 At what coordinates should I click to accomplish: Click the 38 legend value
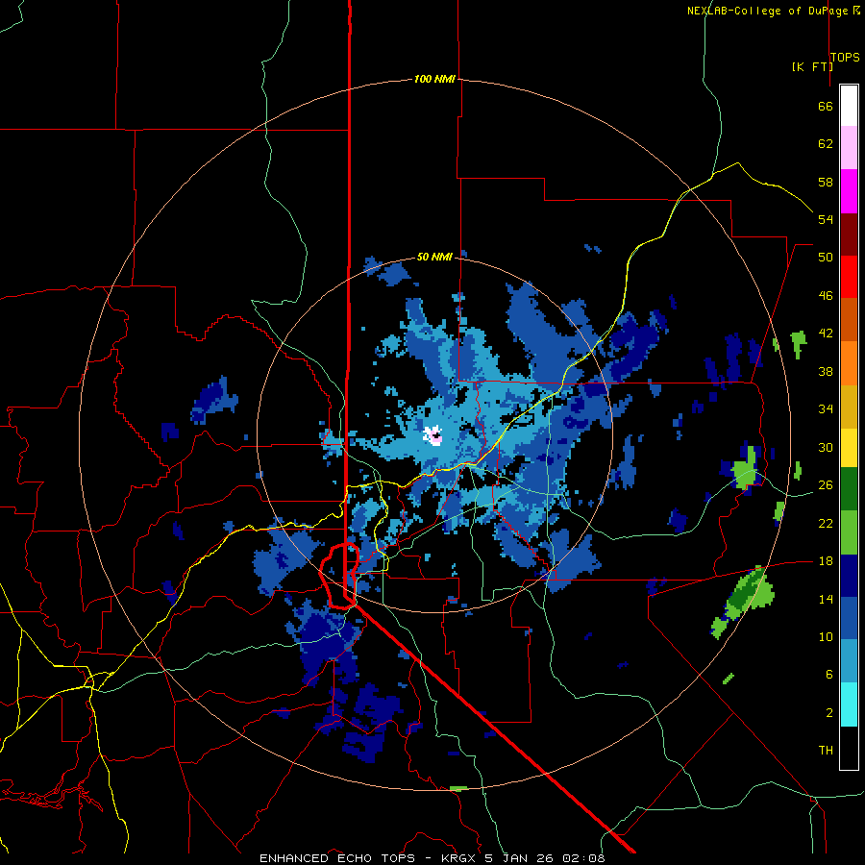click(826, 371)
